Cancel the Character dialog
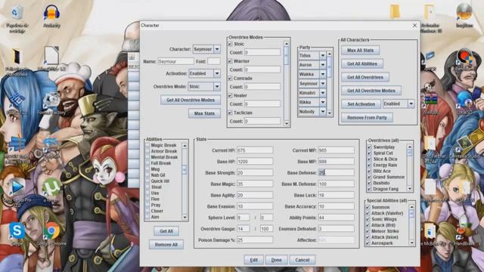 click(302, 260)
